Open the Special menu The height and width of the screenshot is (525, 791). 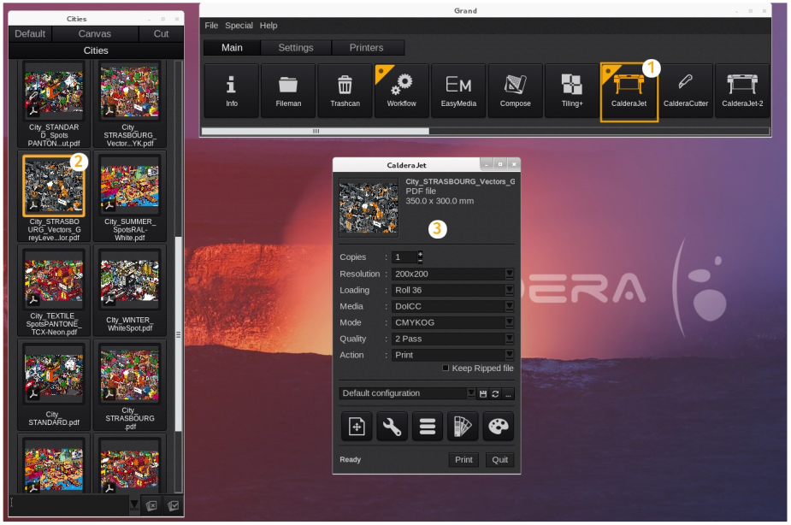click(x=239, y=26)
